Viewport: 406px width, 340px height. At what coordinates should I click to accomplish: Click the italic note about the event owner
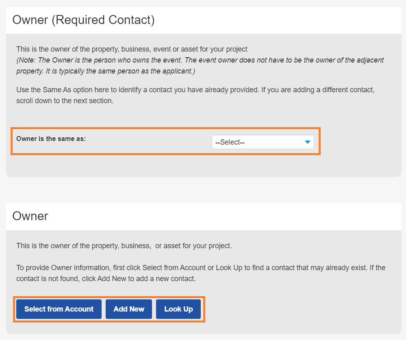coord(200,60)
